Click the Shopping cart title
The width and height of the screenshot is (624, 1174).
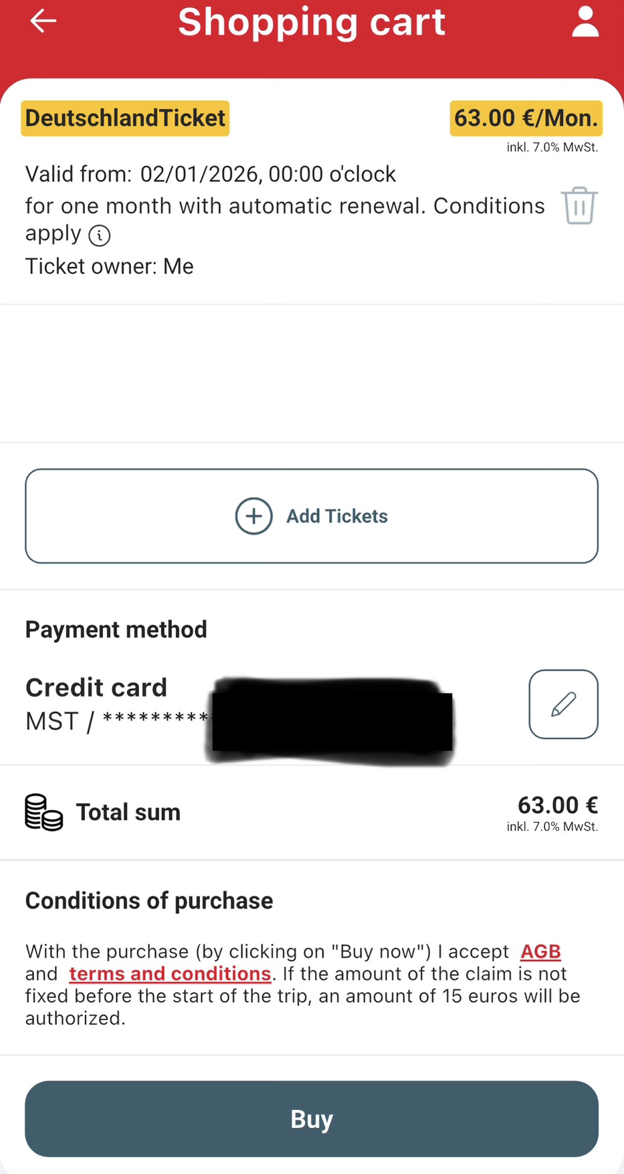pyautogui.click(x=312, y=22)
